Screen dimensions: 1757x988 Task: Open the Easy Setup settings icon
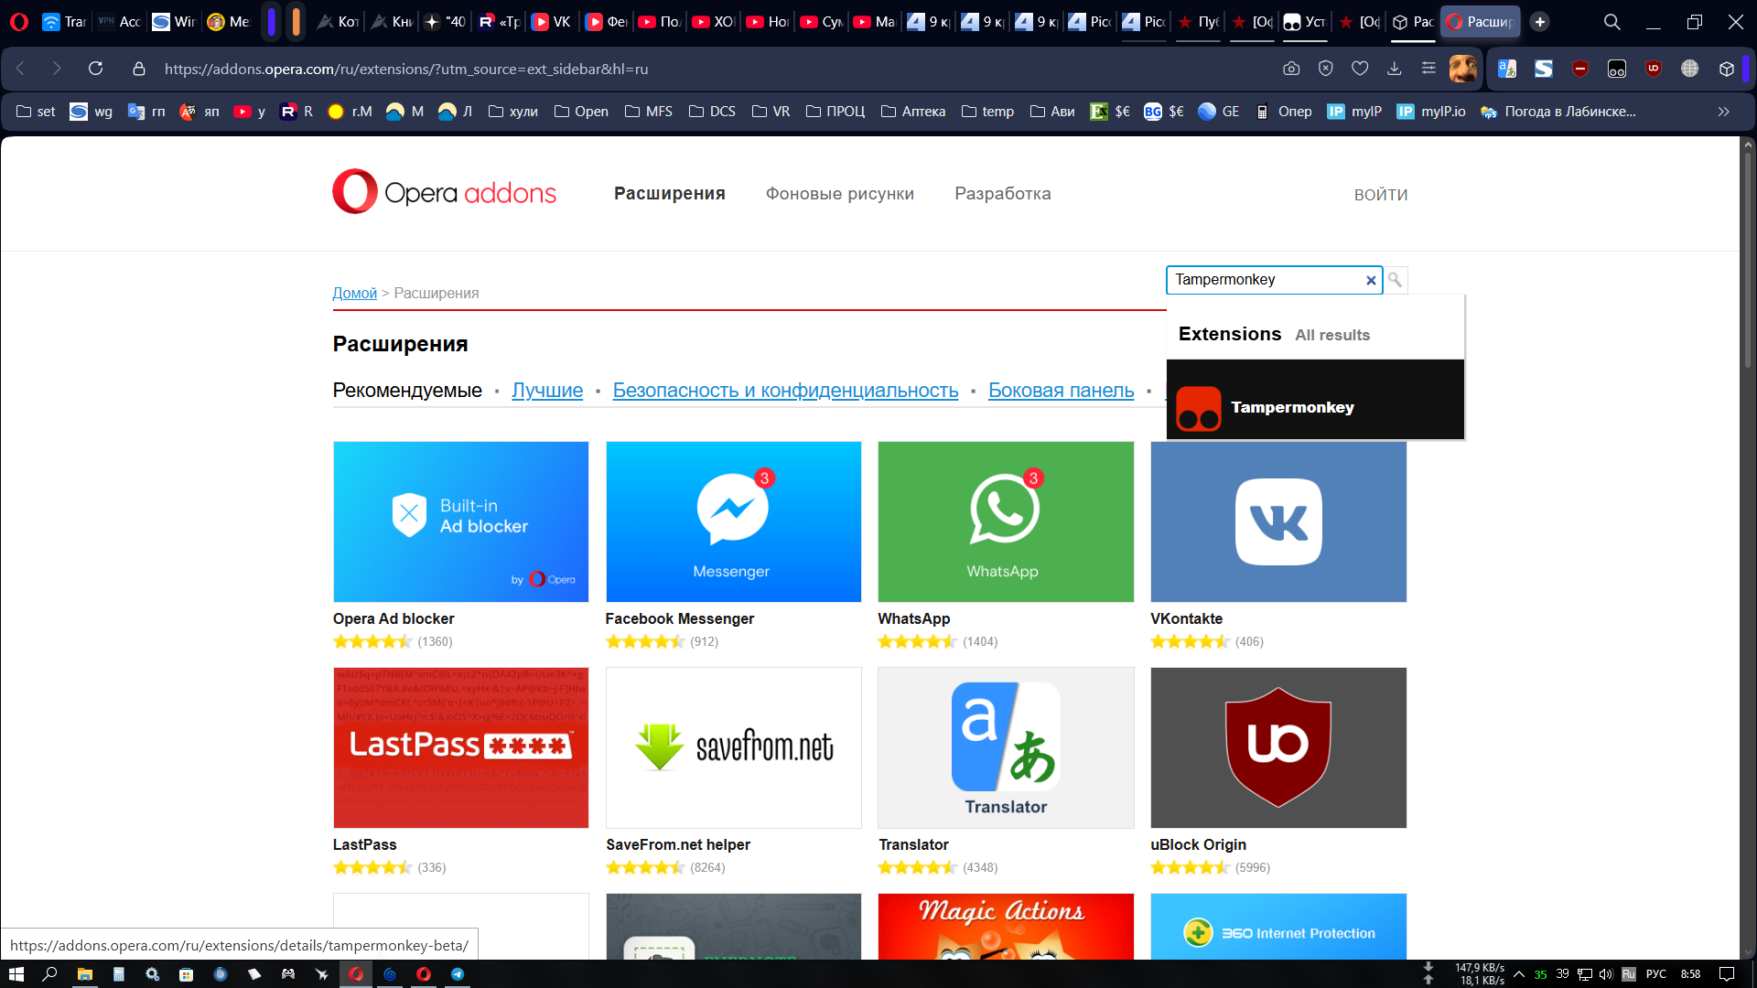pos(1428,69)
